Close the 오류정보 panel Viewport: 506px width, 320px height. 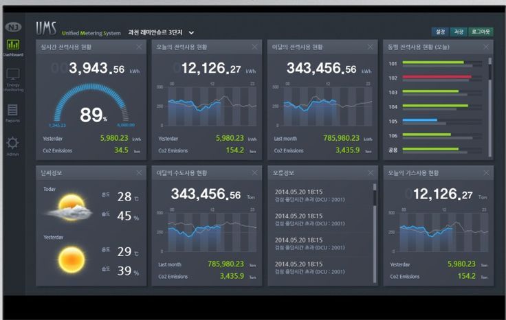pyautogui.click(x=371, y=172)
